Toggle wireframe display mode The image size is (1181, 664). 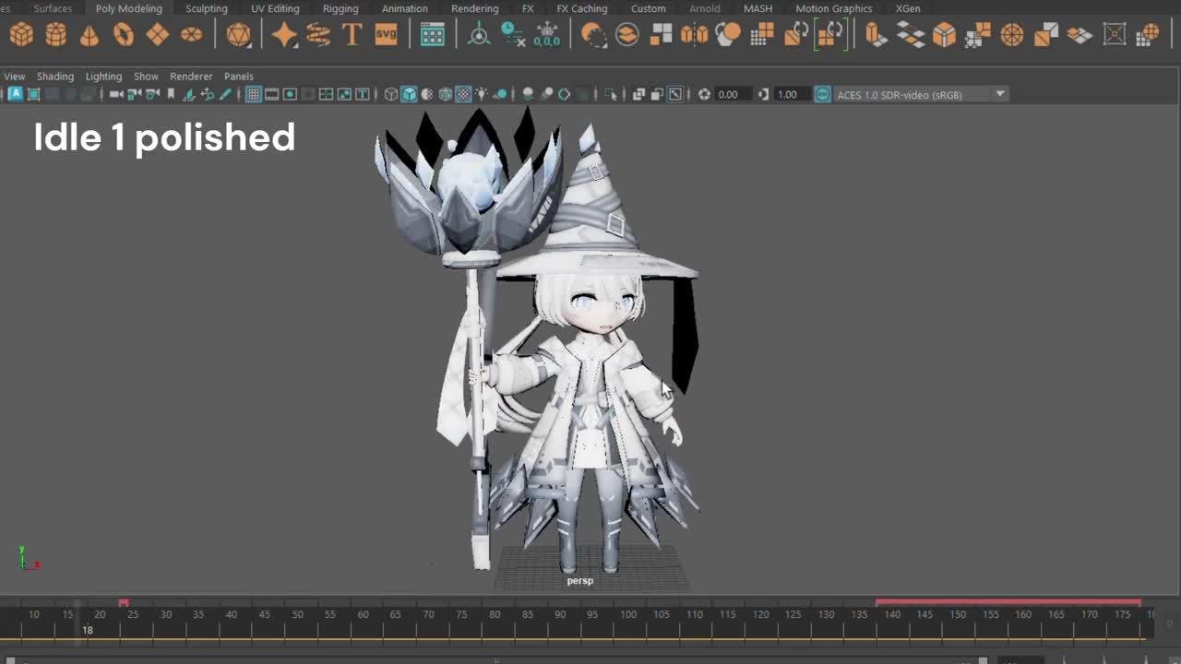pos(391,94)
